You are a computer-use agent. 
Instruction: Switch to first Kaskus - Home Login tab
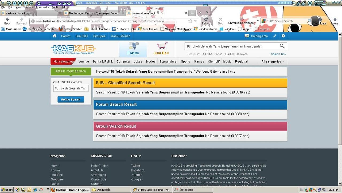tap(32, 13)
